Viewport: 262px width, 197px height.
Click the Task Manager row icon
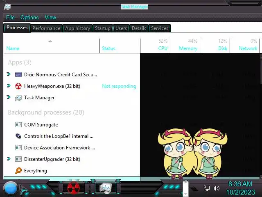[x=18, y=98]
